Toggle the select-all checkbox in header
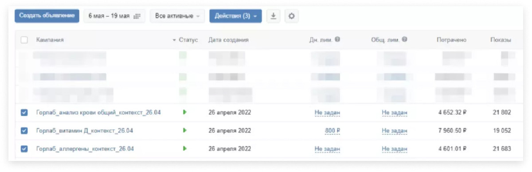The width and height of the screenshot is (532, 172). (x=24, y=40)
